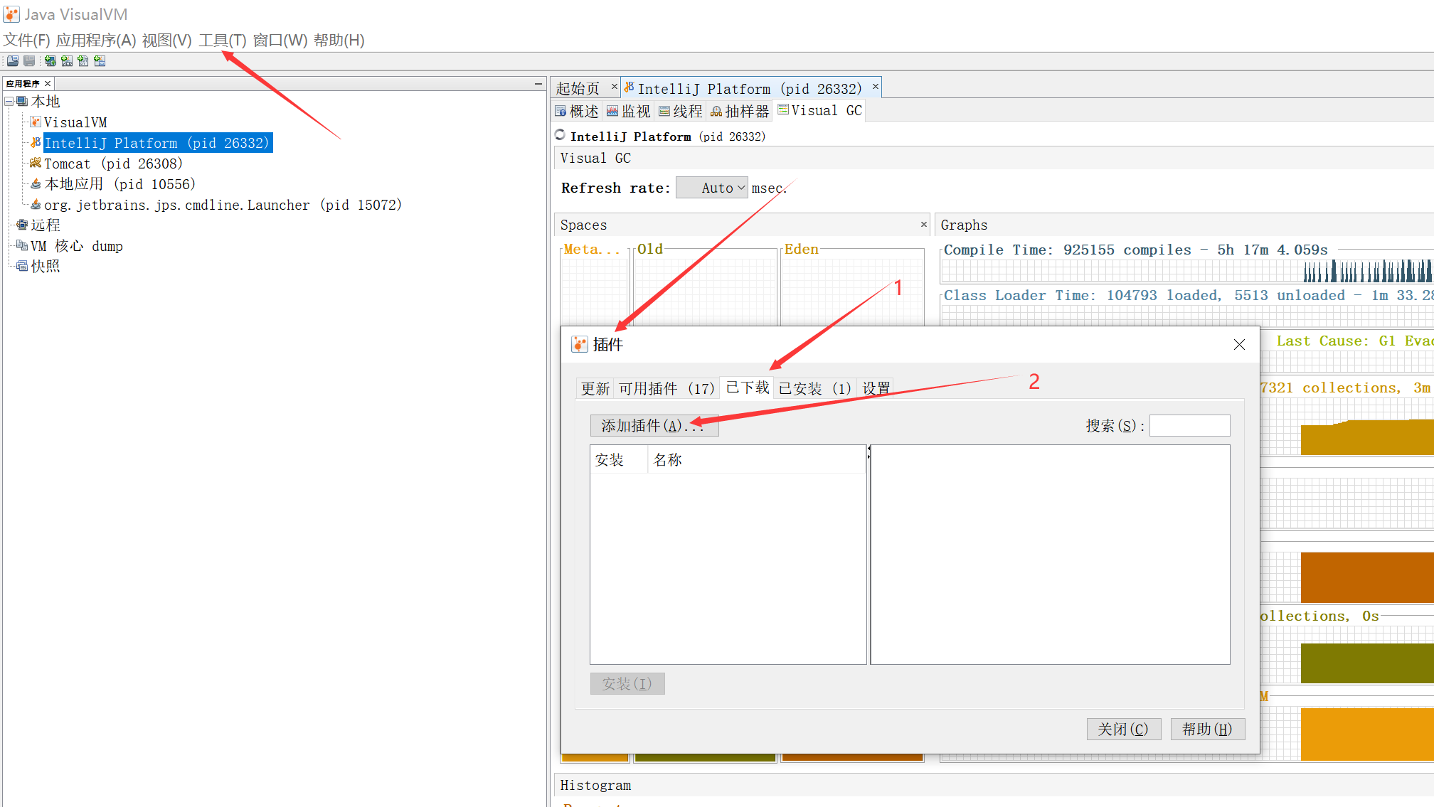This screenshot has width=1434, height=807.
Task: Select the VM 核心 dump node
Action: [77, 245]
